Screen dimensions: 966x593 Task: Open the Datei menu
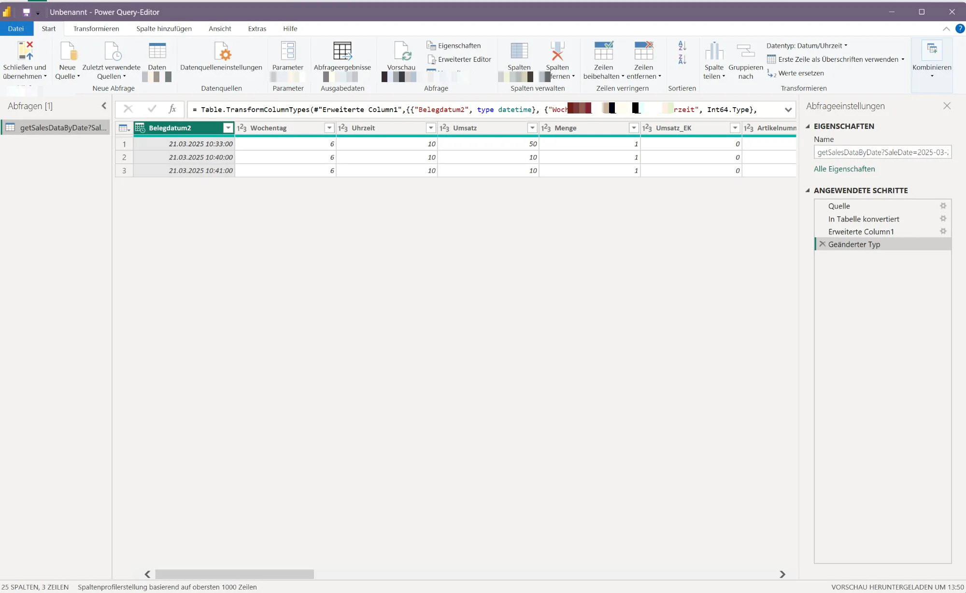coord(16,28)
